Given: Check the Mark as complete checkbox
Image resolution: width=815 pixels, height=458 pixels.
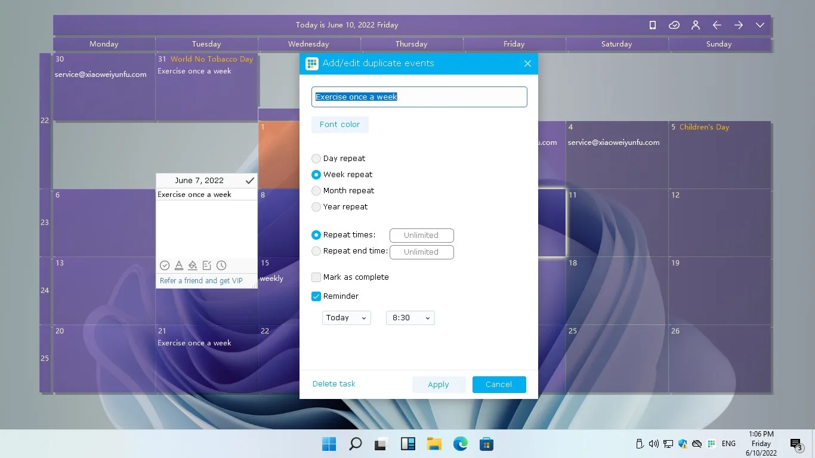Looking at the screenshot, I should click(x=316, y=277).
